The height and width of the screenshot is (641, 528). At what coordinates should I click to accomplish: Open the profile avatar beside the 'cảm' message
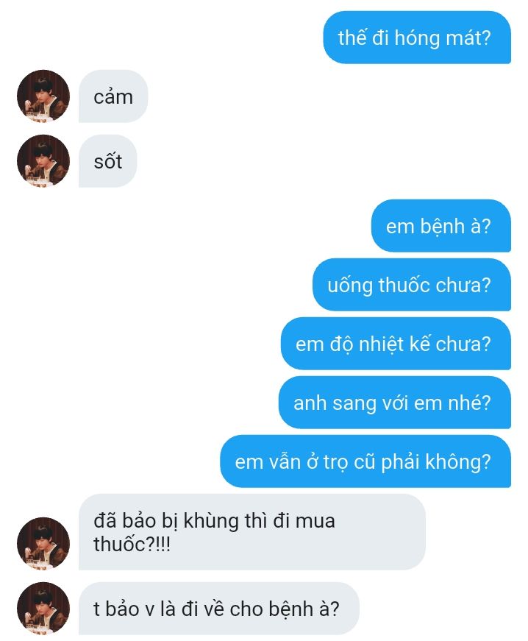43,96
